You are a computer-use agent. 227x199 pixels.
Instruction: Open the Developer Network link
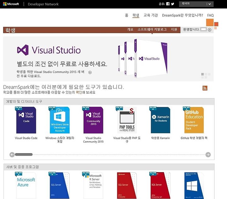tap(43, 4)
